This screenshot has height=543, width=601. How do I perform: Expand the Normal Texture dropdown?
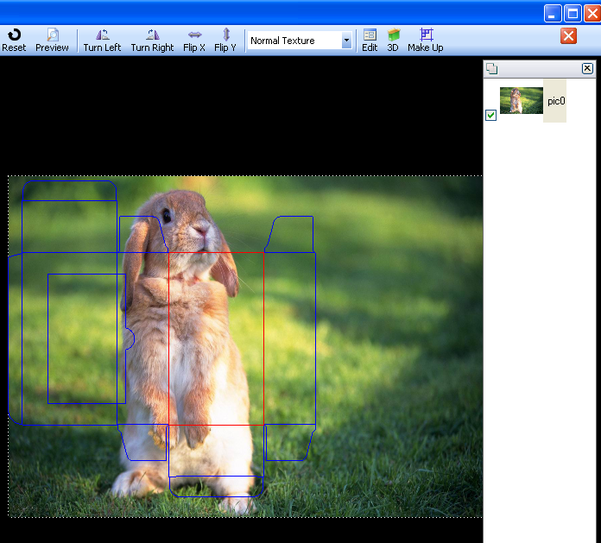[346, 41]
